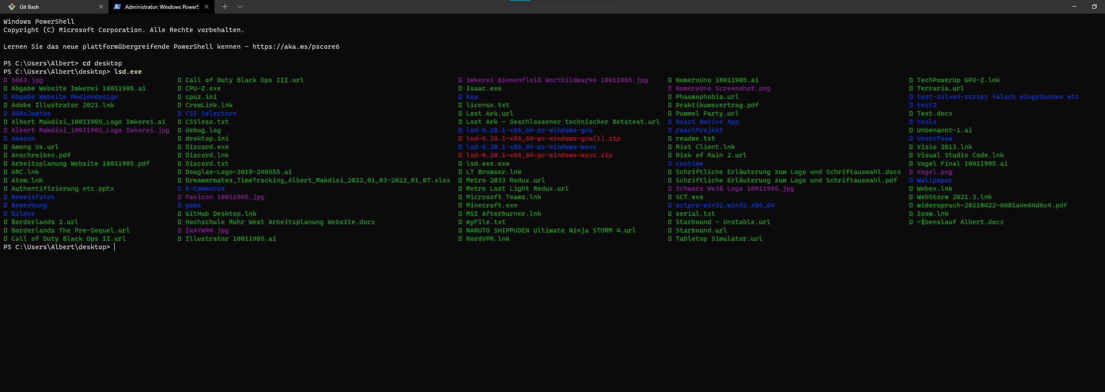Click GitHub Desktop.lnk in the listing
The image size is (1105, 392).
click(x=221, y=214)
